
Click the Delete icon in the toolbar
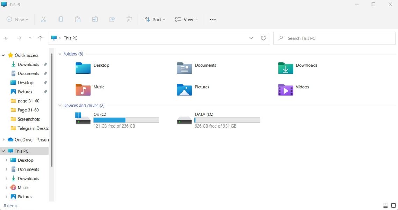[x=129, y=19]
